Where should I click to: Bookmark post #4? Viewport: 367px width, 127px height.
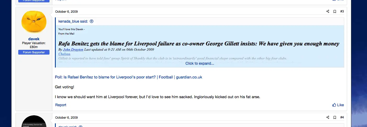click(x=335, y=117)
